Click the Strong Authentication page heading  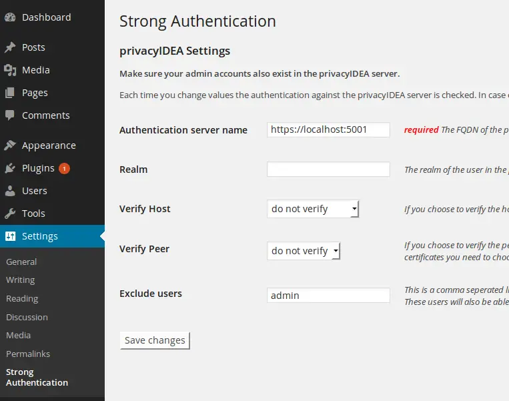click(197, 21)
